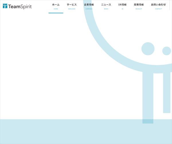Open the ホーム navigation tab
The width and height of the screenshot is (172, 144).
point(56,5)
